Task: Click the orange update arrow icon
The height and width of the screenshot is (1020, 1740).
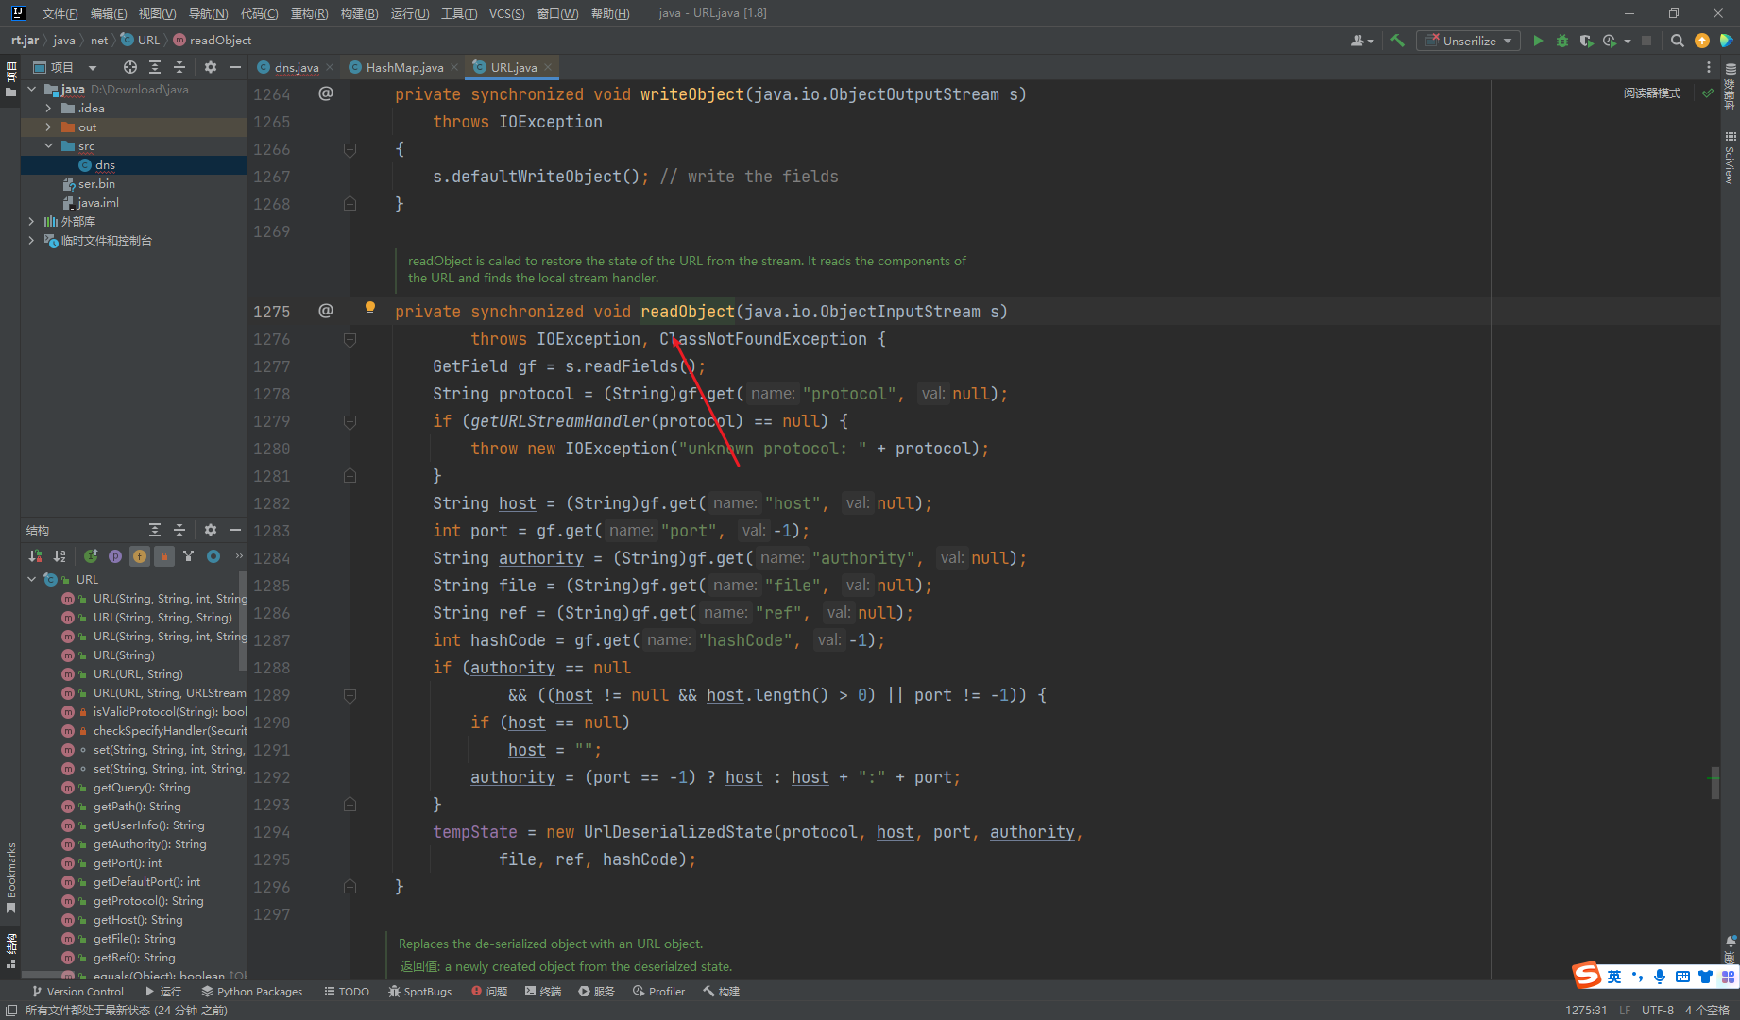Action: [x=1702, y=41]
